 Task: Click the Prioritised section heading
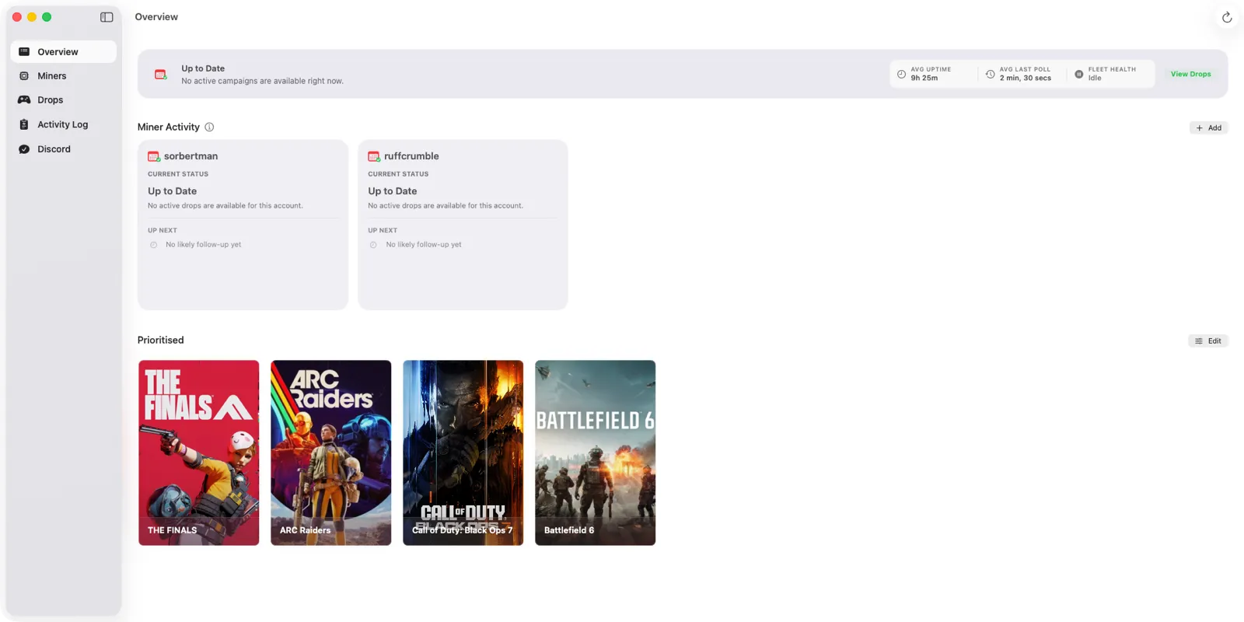[161, 341]
